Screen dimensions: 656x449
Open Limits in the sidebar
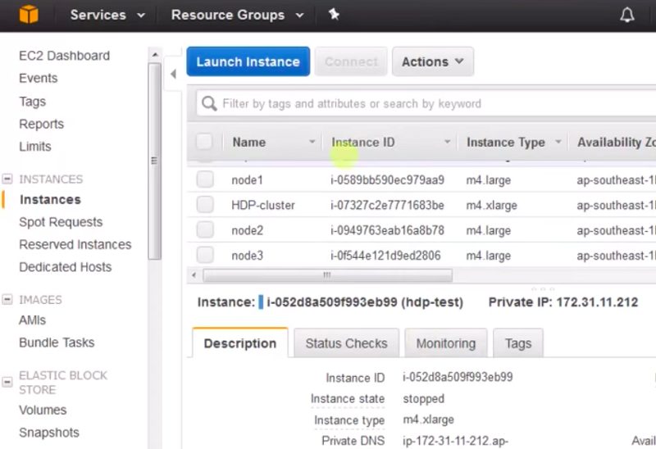click(35, 147)
